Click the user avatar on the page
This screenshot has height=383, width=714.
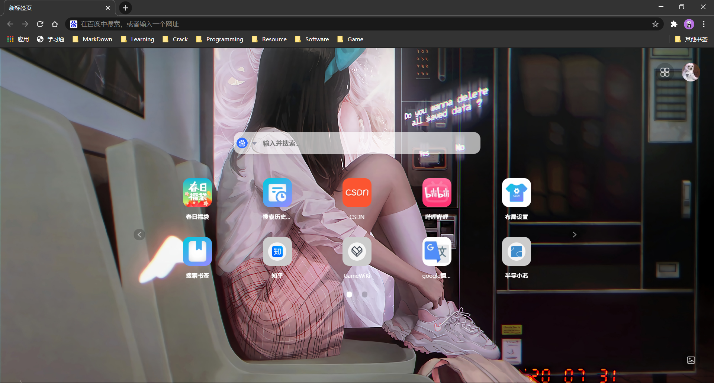691,72
